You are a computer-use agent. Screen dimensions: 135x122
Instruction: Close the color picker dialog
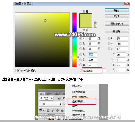point(127,4)
